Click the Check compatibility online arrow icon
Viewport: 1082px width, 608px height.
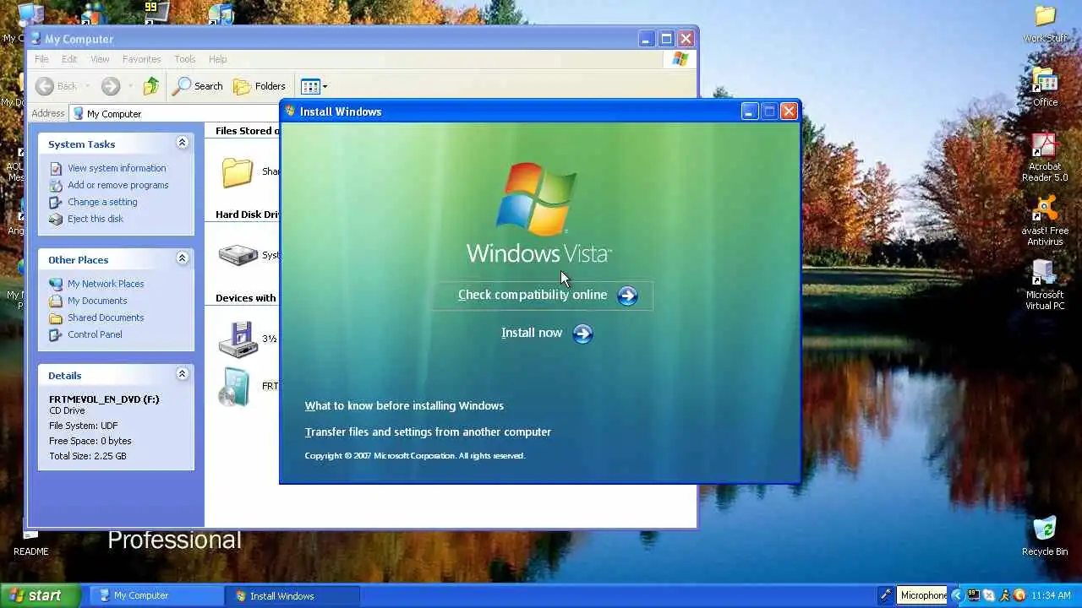(x=627, y=296)
